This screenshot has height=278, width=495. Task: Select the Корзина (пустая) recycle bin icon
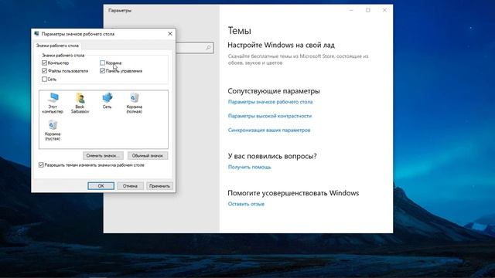click(x=53, y=131)
